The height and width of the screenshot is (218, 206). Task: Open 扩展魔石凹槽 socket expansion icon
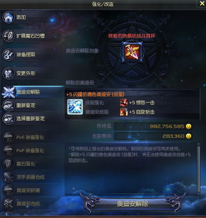[x=8, y=36]
